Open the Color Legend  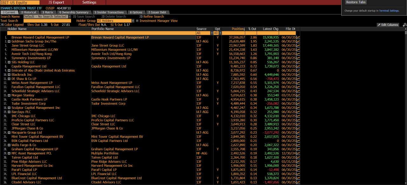point(12,25)
